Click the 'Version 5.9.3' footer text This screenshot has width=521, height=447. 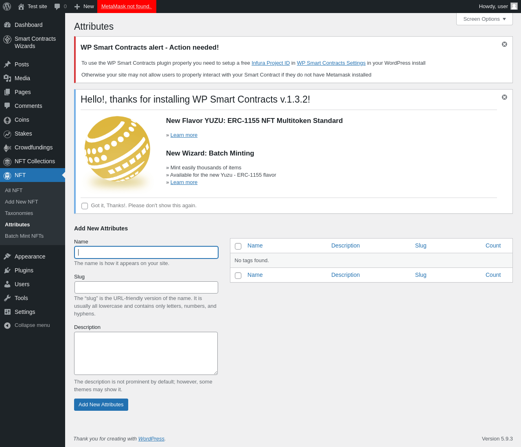pyautogui.click(x=497, y=439)
